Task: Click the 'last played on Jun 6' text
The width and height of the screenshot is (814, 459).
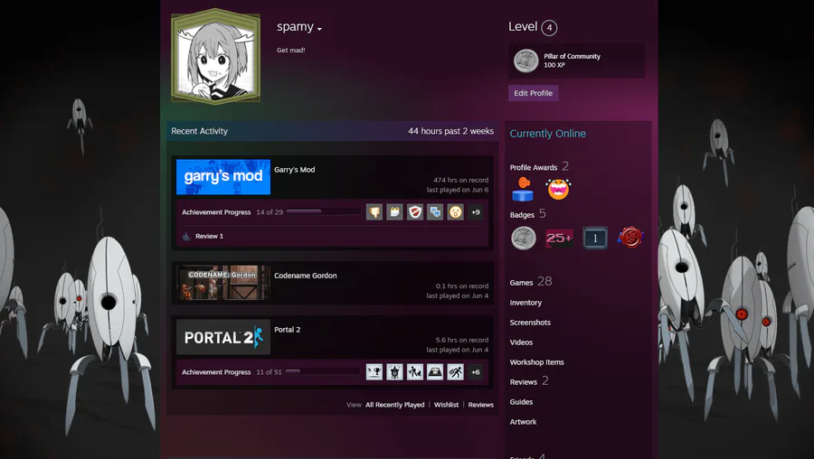Action: (458, 190)
